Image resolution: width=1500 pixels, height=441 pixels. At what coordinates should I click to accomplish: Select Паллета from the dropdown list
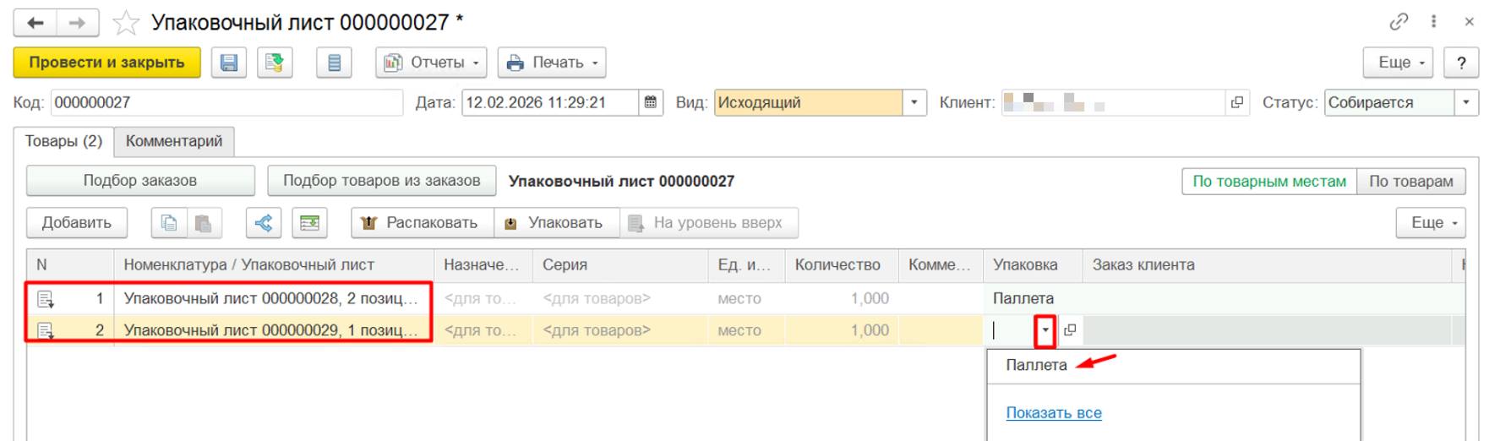pos(1036,365)
